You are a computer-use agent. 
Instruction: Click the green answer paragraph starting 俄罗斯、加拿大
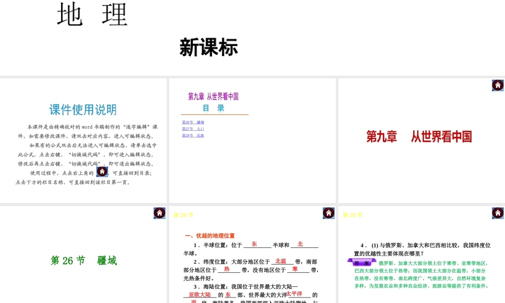pos(422,274)
